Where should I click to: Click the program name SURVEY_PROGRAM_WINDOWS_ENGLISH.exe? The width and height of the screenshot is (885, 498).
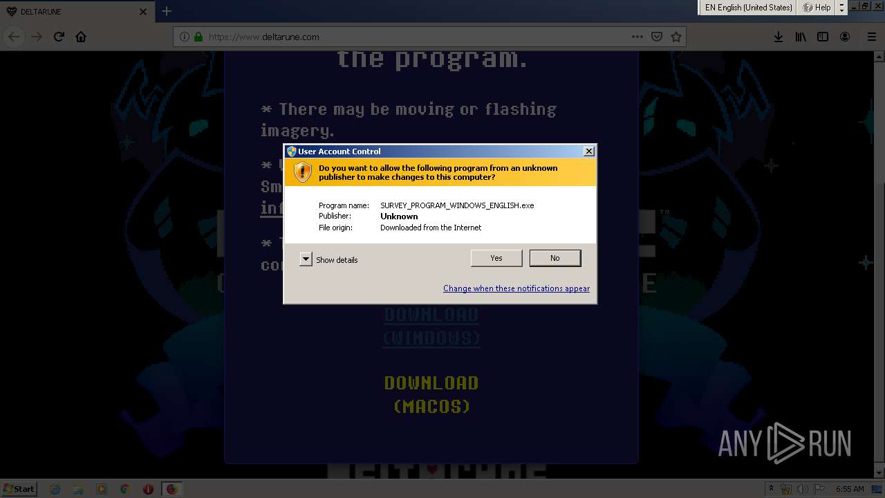coord(457,205)
